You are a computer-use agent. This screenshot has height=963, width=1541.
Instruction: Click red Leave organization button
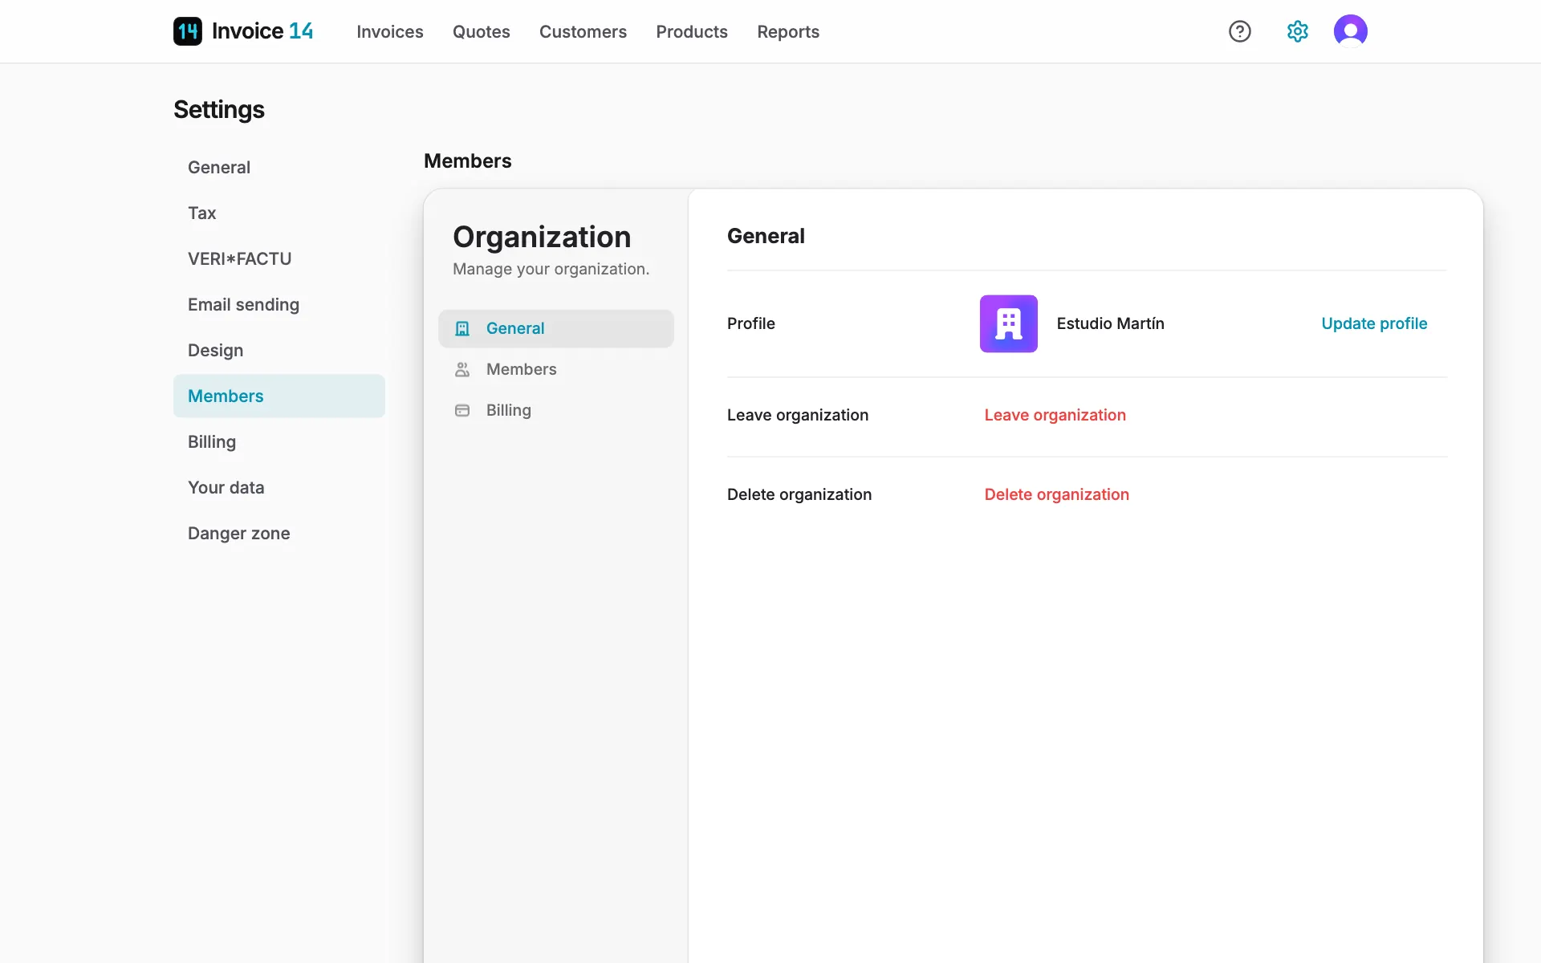(1055, 415)
